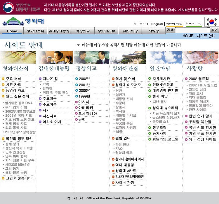Open 외국 정상 사이트 link
The width and height of the screenshot is (219, 204).
click(202, 139)
